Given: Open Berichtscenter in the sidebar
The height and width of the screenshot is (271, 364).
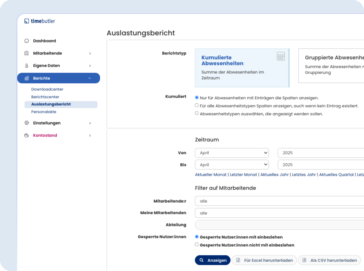Looking at the screenshot, I should click(45, 97).
